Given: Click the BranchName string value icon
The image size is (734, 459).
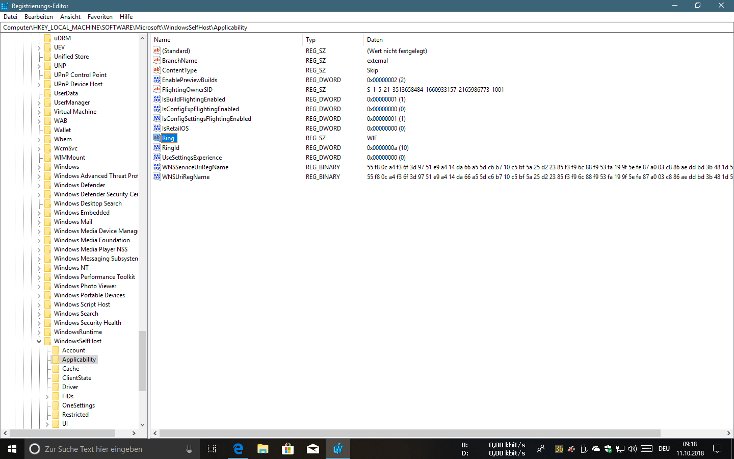Looking at the screenshot, I should [x=157, y=60].
